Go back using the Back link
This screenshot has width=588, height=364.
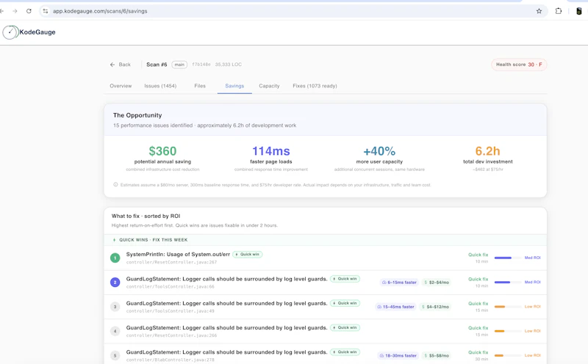120,65
